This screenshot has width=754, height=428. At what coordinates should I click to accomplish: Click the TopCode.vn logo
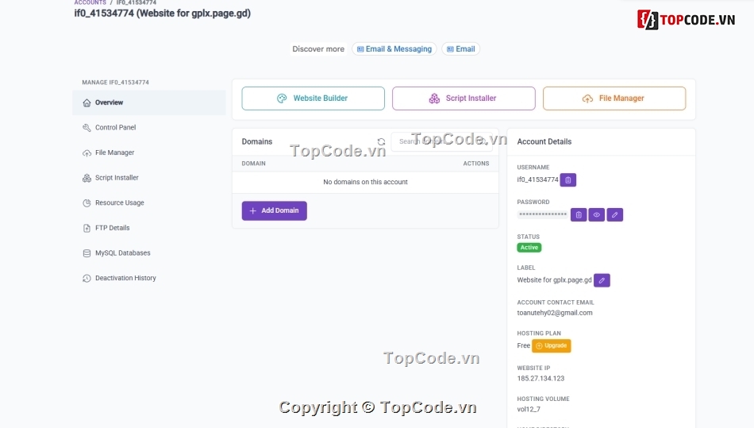[687, 20]
